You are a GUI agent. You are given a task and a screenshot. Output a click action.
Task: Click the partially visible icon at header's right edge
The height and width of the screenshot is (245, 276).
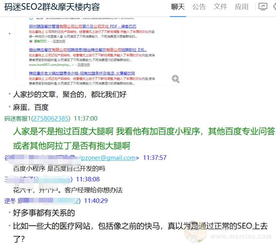coord(273,7)
